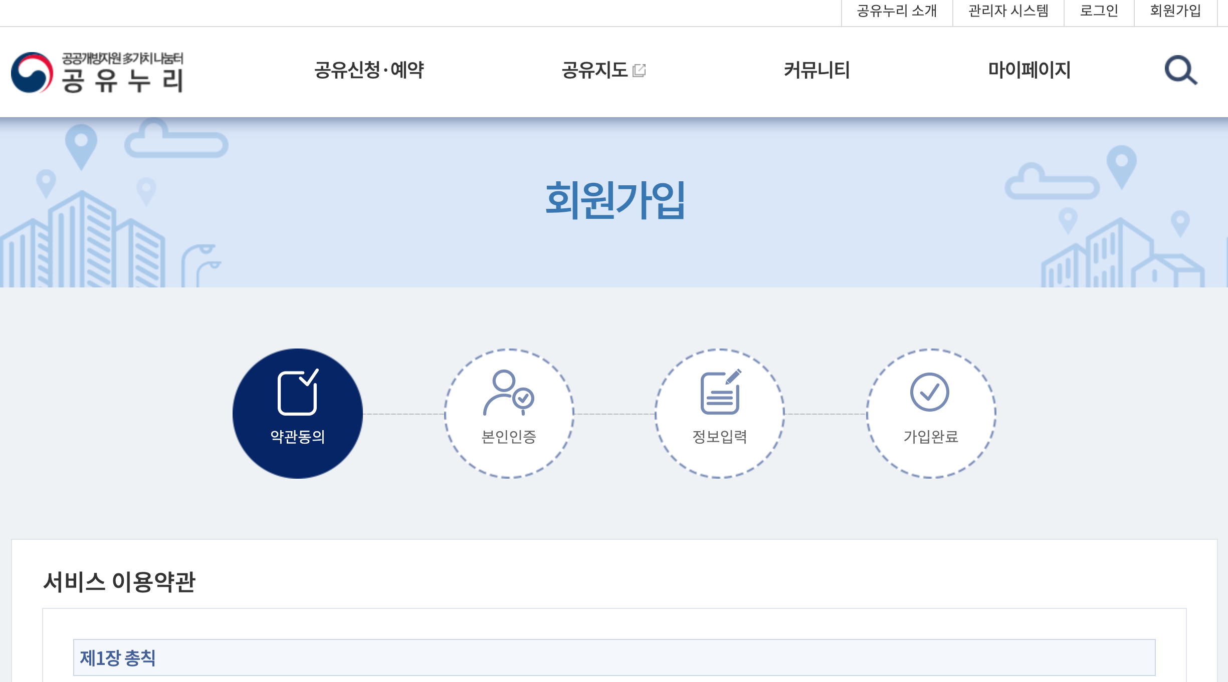Viewport: 1228px width, 682px height.
Task: Open the 공유지도 menu item
Action: pyautogui.click(x=594, y=70)
